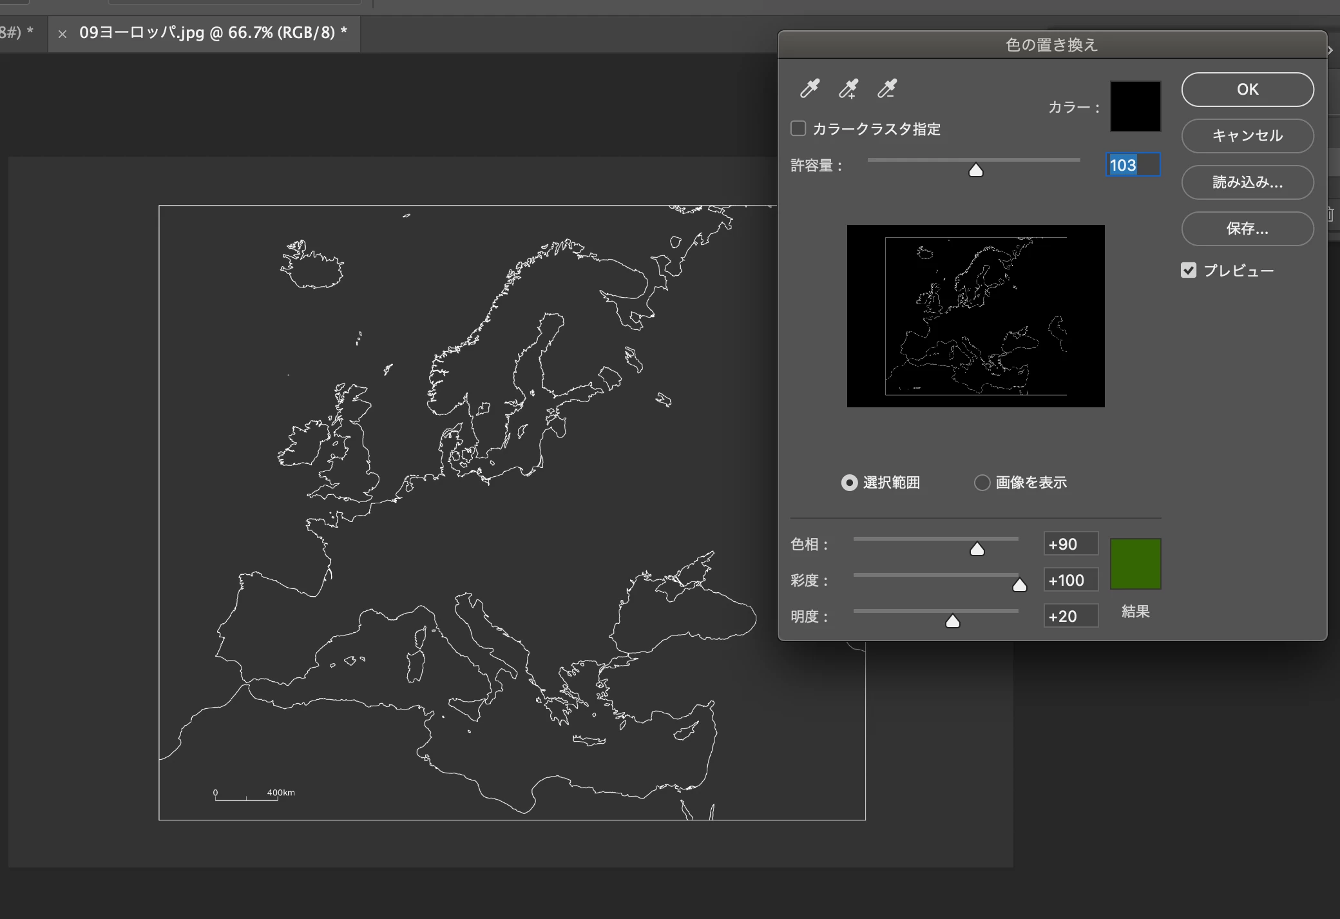Image resolution: width=1340 pixels, height=919 pixels.
Task: Click the 許容量 value field showing 103
Action: (x=1133, y=165)
